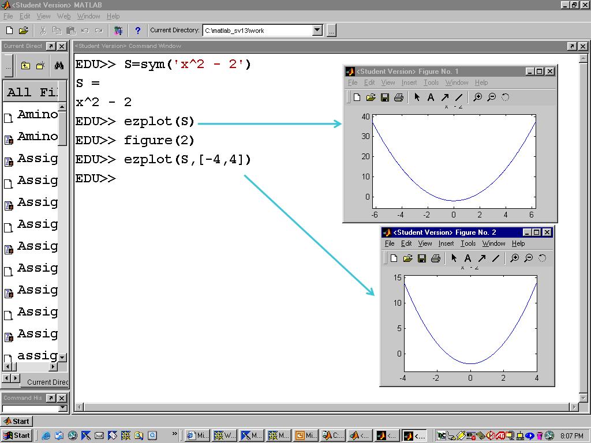The height and width of the screenshot is (443, 591).
Task: Click Save icon in Figure No. 2 toolbar
Action: click(x=422, y=258)
